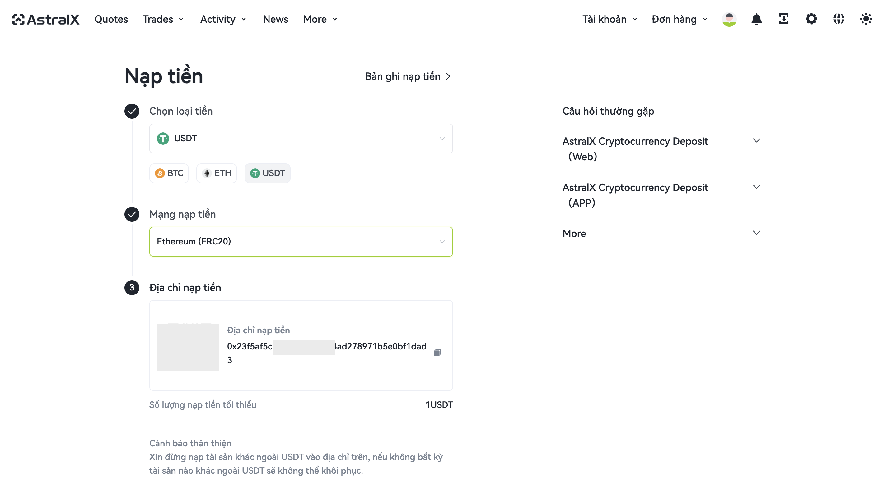Click the QR code image placeholder
Screen dimensions: 883x479
click(x=188, y=347)
